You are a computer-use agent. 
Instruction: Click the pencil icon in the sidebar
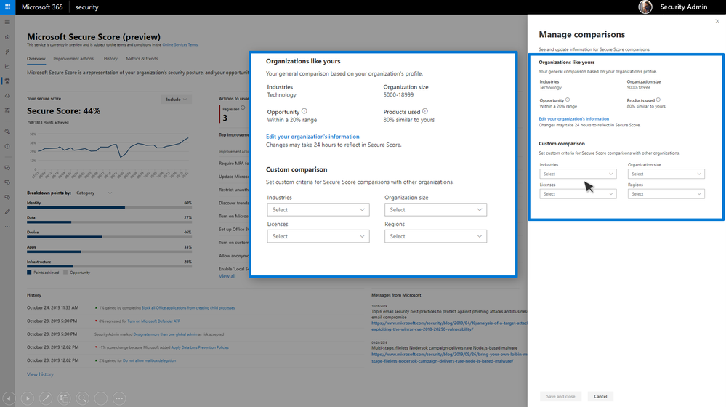(7, 211)
